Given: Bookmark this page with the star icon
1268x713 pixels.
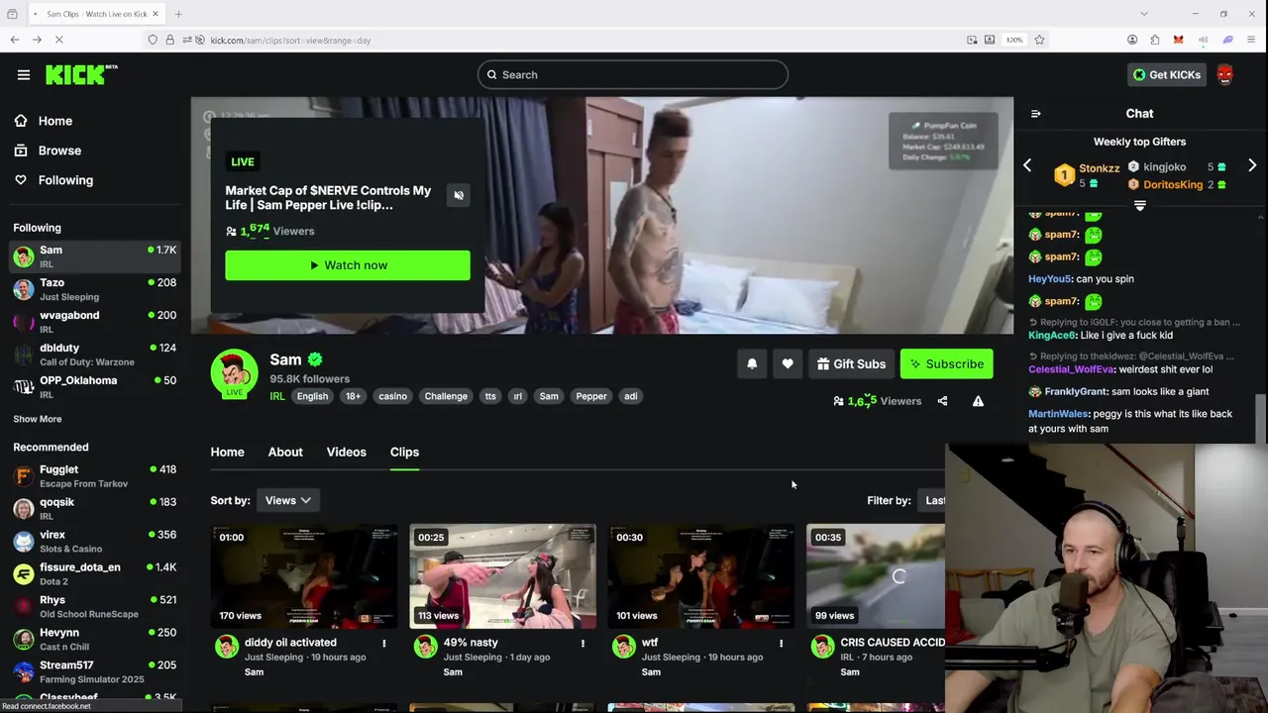Looking at the screenshot, I should [x=1039, y=40].
